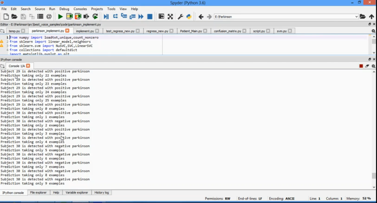Switch to the Variable explorer tab

77,192
